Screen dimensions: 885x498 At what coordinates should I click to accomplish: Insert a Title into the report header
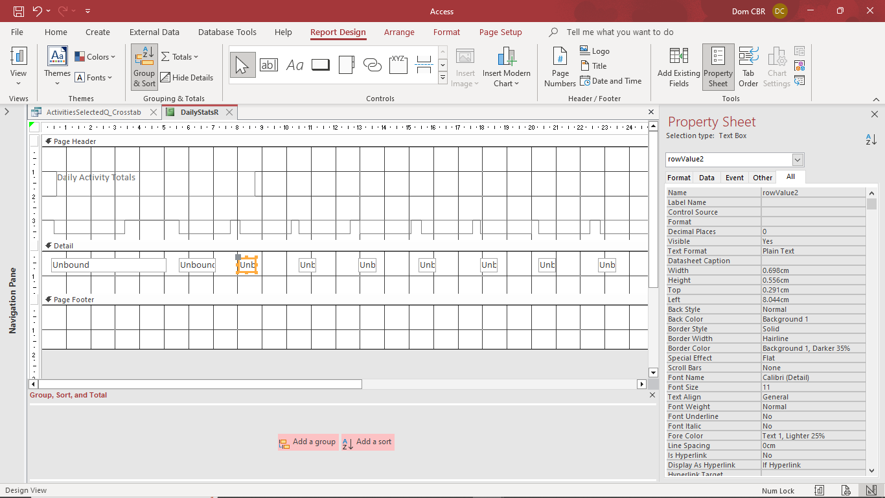(x=594, y=65)
